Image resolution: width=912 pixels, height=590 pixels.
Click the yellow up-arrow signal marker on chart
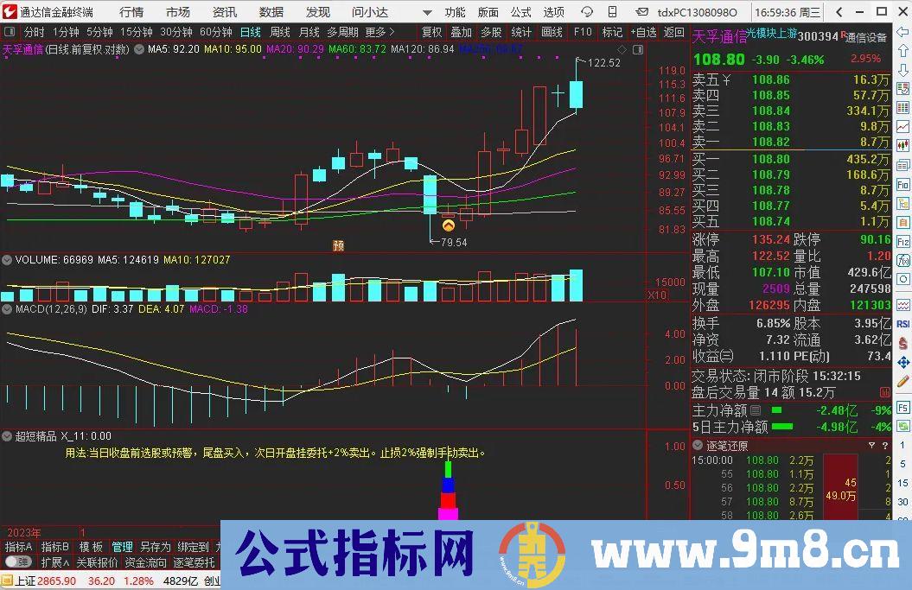449,225
